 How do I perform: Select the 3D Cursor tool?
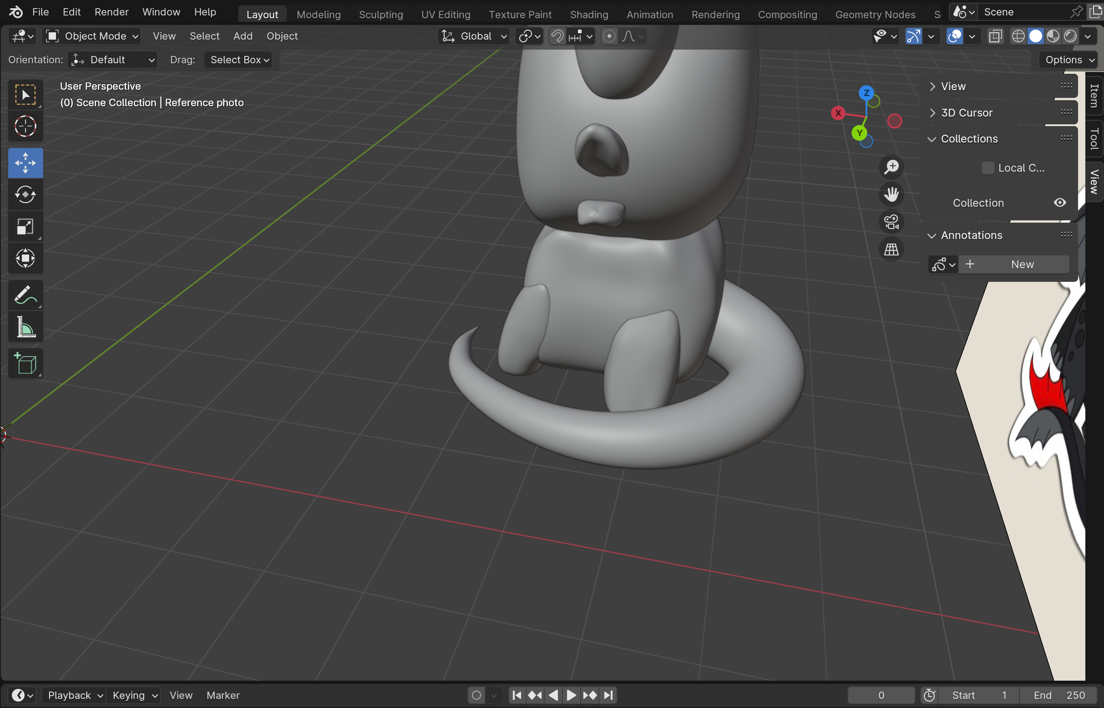click(26, 126)
